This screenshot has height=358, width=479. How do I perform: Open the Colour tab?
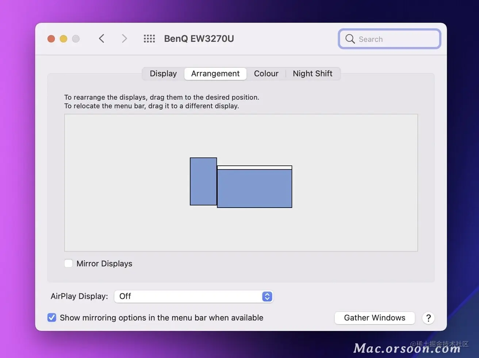click(x=266, y=74)
